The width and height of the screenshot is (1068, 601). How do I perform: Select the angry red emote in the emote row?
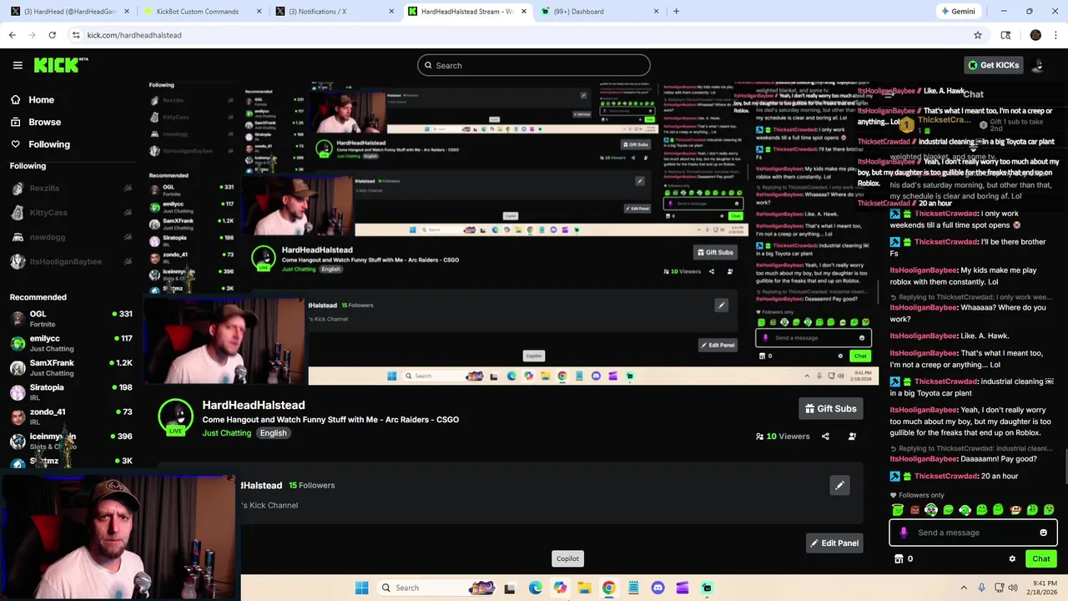click(914, 509)
